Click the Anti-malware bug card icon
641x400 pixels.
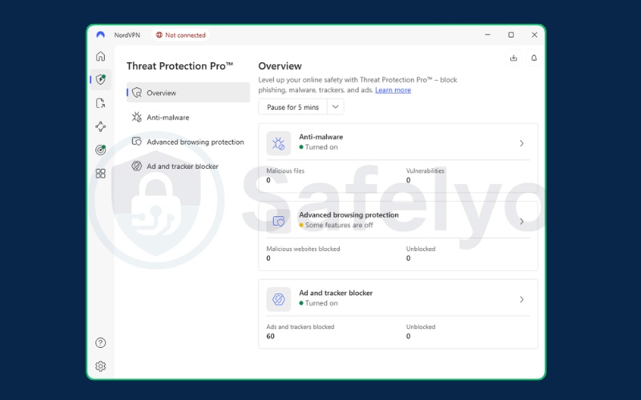(278, 143)
